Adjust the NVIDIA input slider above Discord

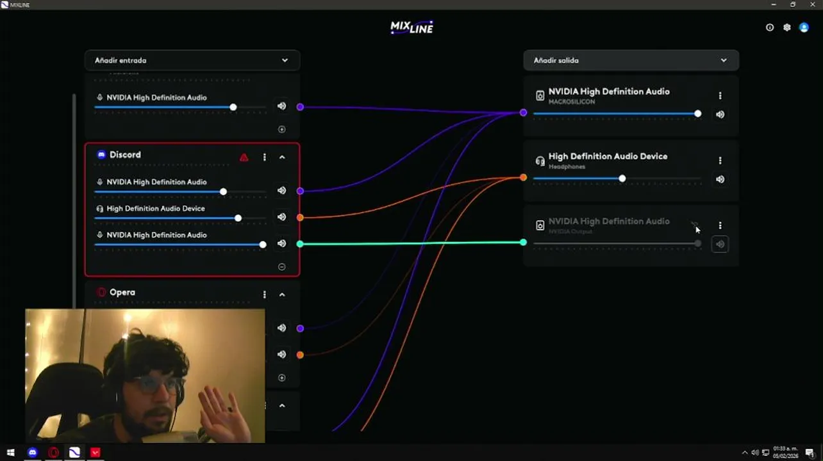[180, 107]
